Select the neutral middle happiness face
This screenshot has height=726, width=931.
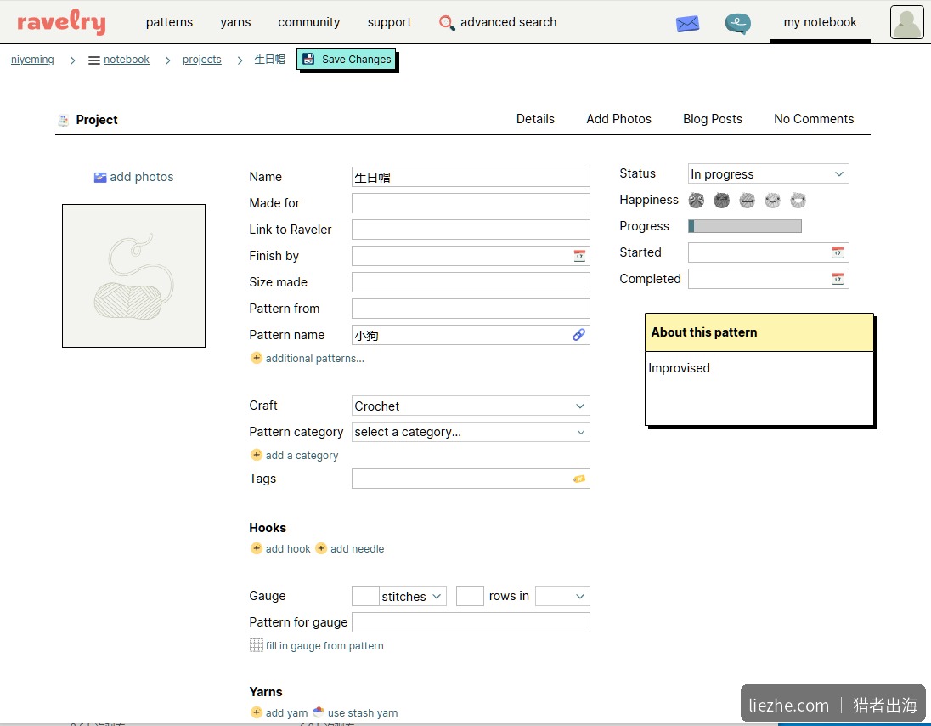pos(747,201)
